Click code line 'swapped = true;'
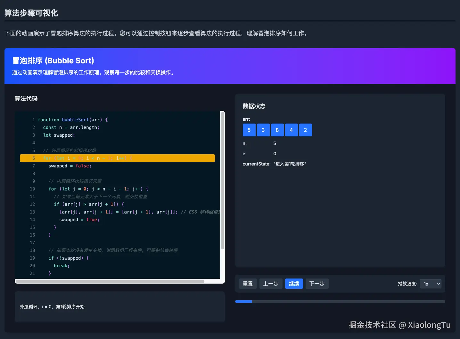 click(x=79, y=220)
